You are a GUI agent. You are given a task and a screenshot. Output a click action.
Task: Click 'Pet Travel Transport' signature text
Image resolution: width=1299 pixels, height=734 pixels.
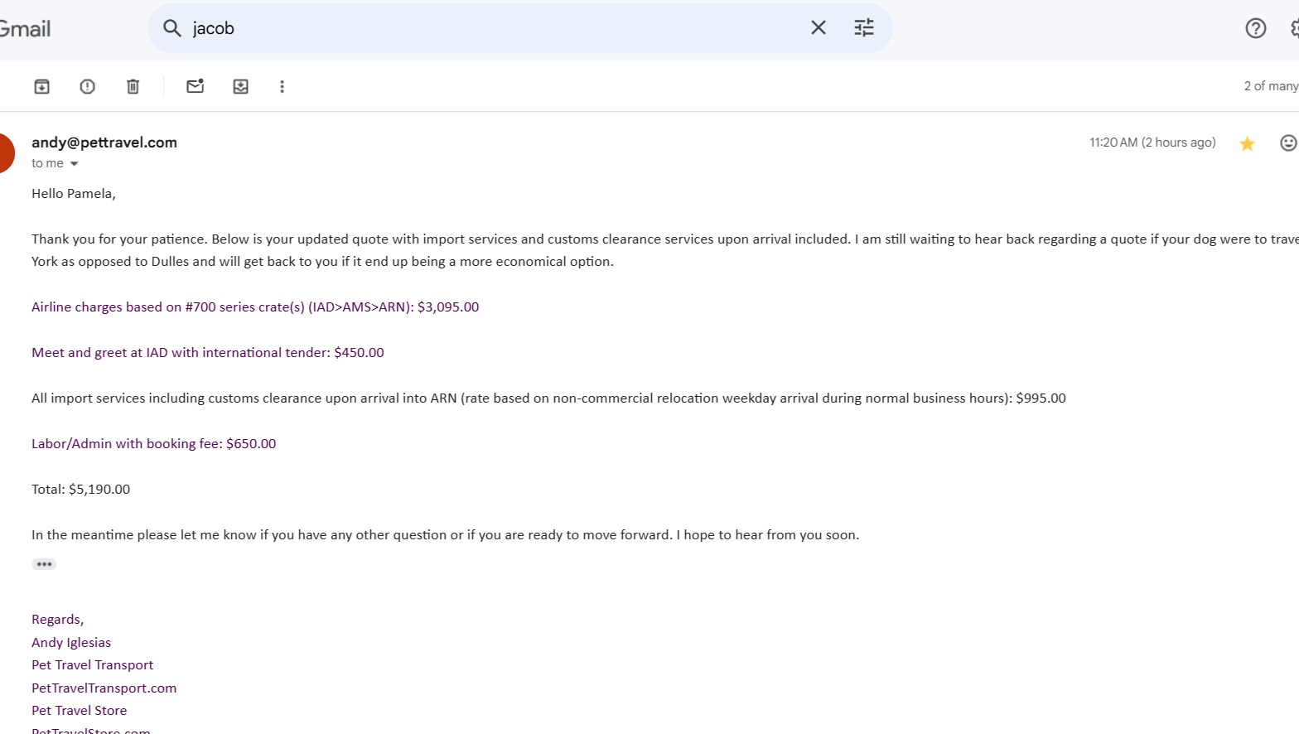coord(93,665)
